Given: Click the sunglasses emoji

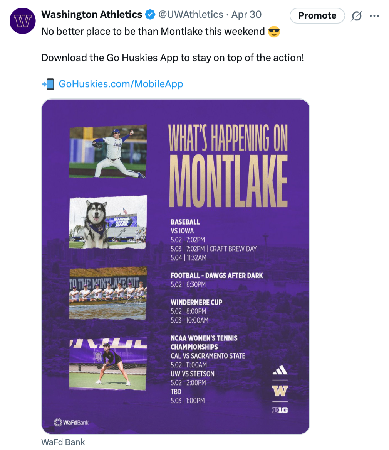Looking at the screenshot, I should click(x=274, y=32).
